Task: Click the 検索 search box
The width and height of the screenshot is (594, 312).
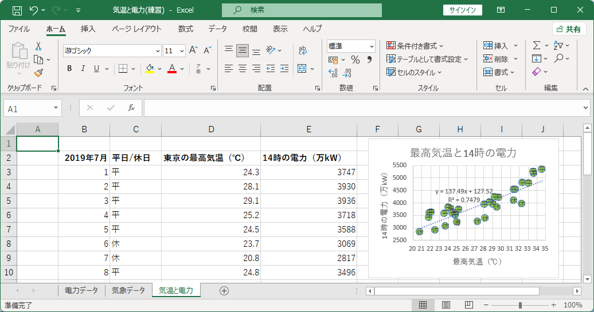Action: click(302, 10)
